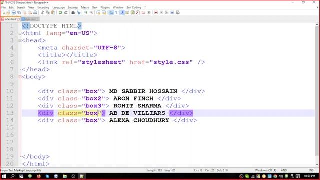320x180 pixels.
Task: Click the scrollbar down arrow in the editor
Action: (x=317, y=164)
